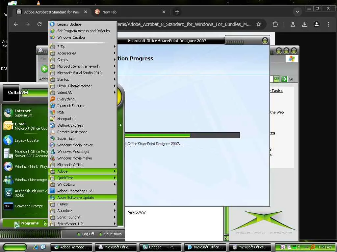Open Internet Supermium pinned item

click(25, 113)
